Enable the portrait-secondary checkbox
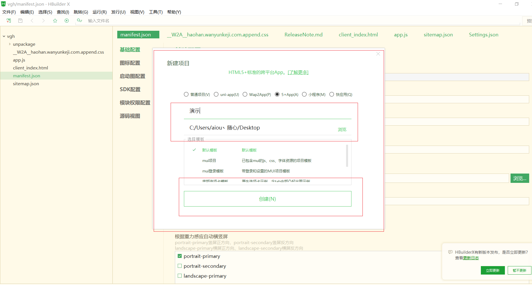This screenshot has height=285, width=532. coord(180,266)
